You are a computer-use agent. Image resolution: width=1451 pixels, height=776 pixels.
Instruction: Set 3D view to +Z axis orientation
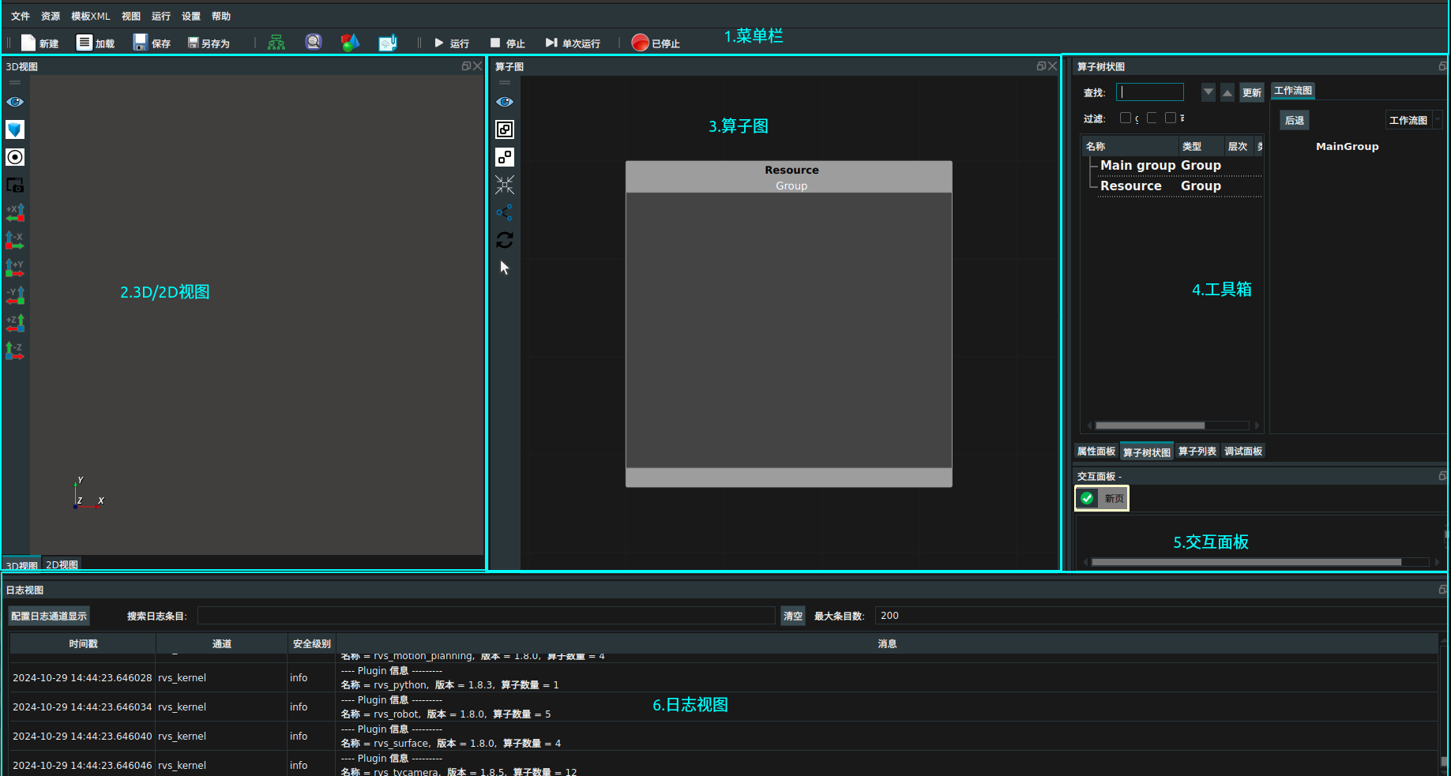pyautogui.click(x=15, y=323)
